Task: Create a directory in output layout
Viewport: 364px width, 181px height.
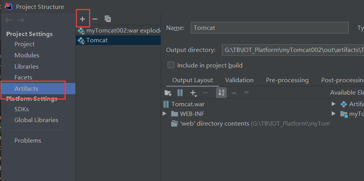Action: tap(168, 93)
